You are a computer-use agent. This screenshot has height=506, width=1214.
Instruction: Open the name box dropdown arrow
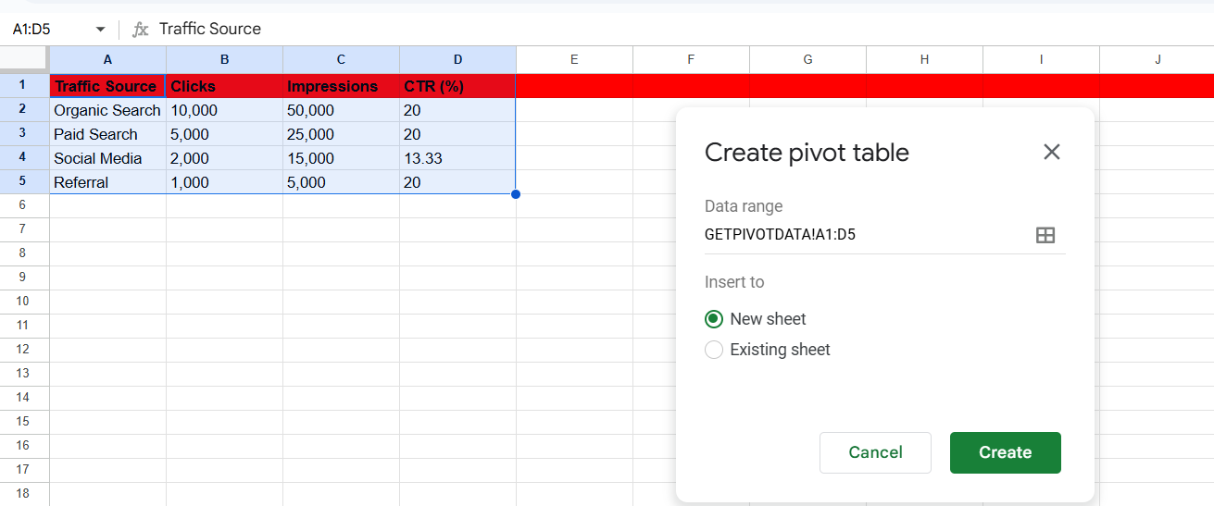101,30
